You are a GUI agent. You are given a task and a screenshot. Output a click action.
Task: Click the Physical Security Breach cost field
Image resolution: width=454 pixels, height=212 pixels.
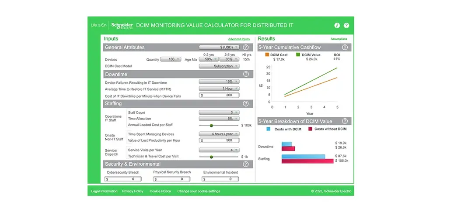[x=172, y=179]
